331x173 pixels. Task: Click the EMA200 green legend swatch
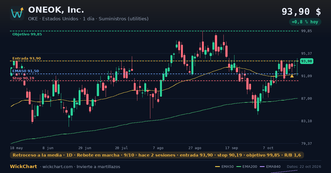[x=238, y=167]
